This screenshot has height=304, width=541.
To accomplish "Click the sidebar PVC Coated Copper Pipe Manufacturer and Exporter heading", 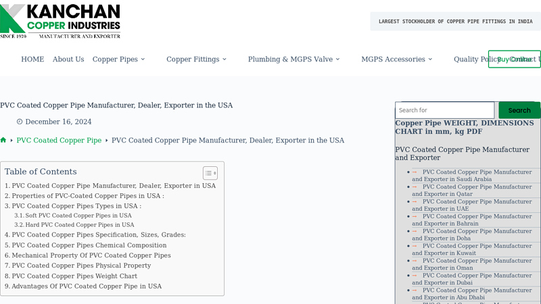I will coord(463,154).
